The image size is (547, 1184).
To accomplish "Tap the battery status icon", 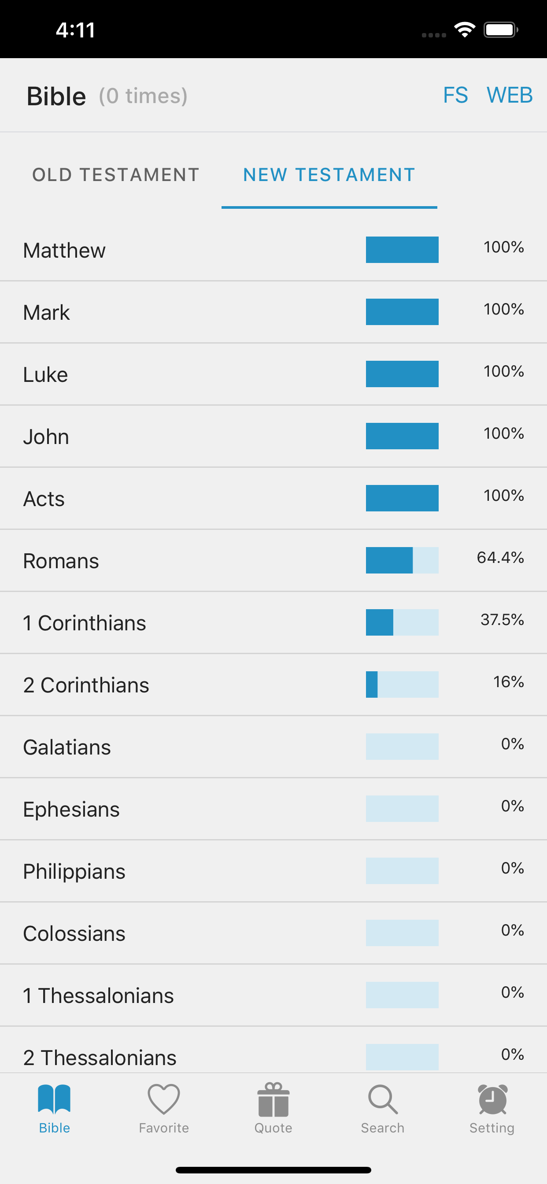I will click(x=501, y=30).
